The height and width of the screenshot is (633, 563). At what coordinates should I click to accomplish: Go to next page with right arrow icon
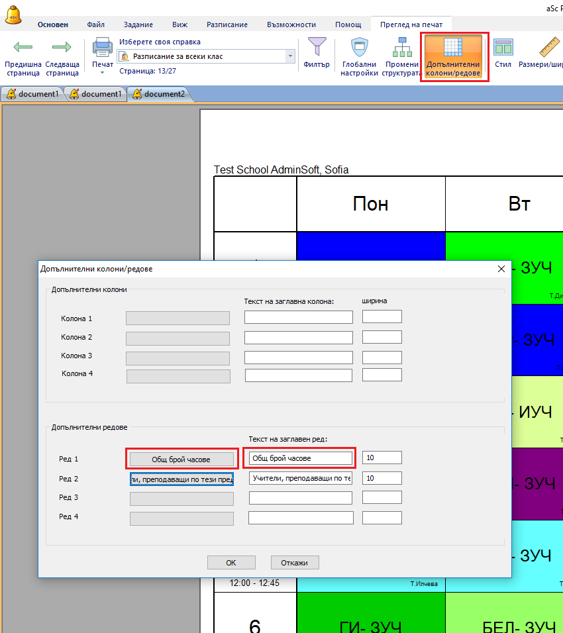point(62,48)
